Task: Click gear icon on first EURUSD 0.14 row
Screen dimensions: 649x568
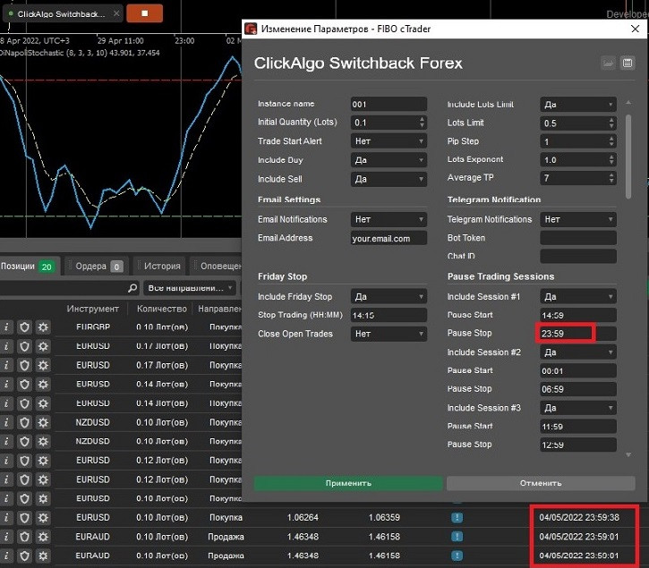Action: click(x=43, y=385)
